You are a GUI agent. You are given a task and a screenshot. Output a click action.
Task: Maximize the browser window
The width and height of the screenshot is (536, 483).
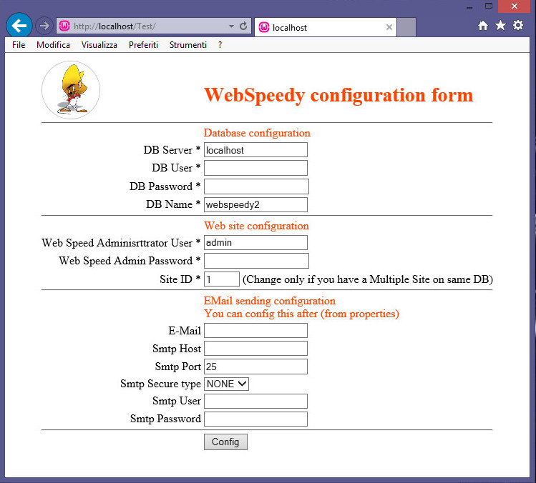489,6
